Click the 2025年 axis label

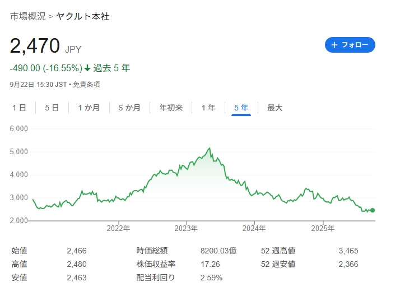click(323, 228)
